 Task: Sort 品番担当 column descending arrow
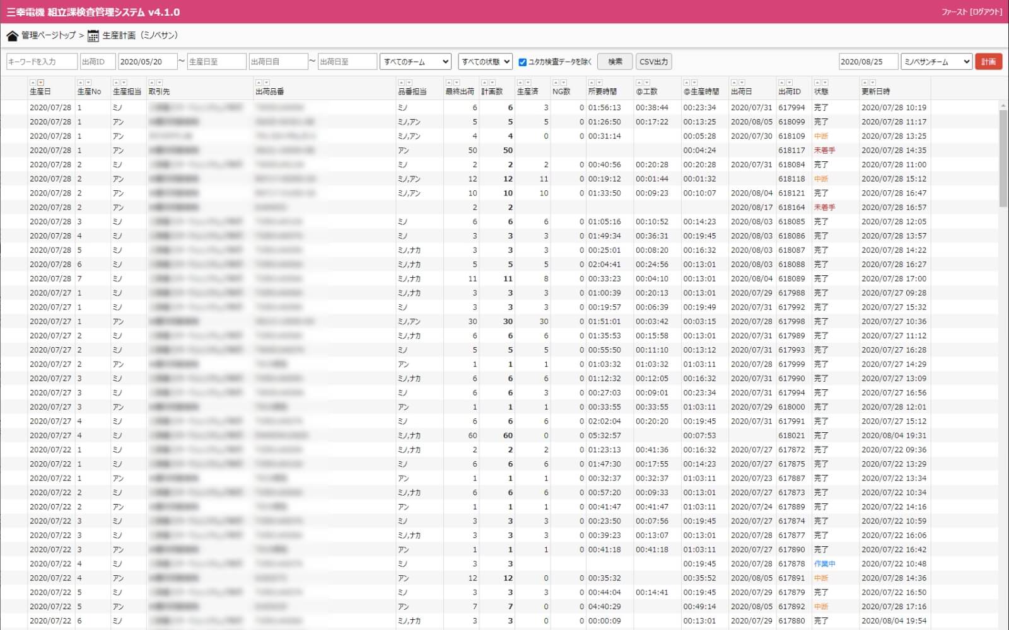(x=409, y=83)
